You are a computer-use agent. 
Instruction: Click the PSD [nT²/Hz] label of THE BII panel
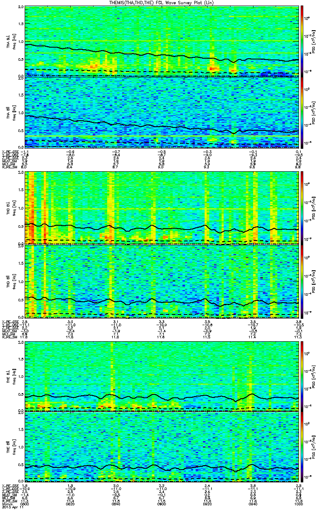[x=313, y=447]
